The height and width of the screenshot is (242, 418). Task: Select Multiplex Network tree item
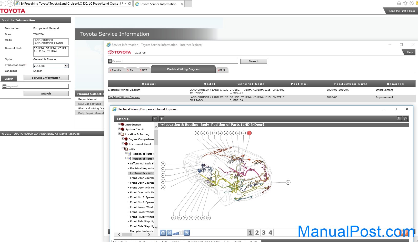pos(141,231)
